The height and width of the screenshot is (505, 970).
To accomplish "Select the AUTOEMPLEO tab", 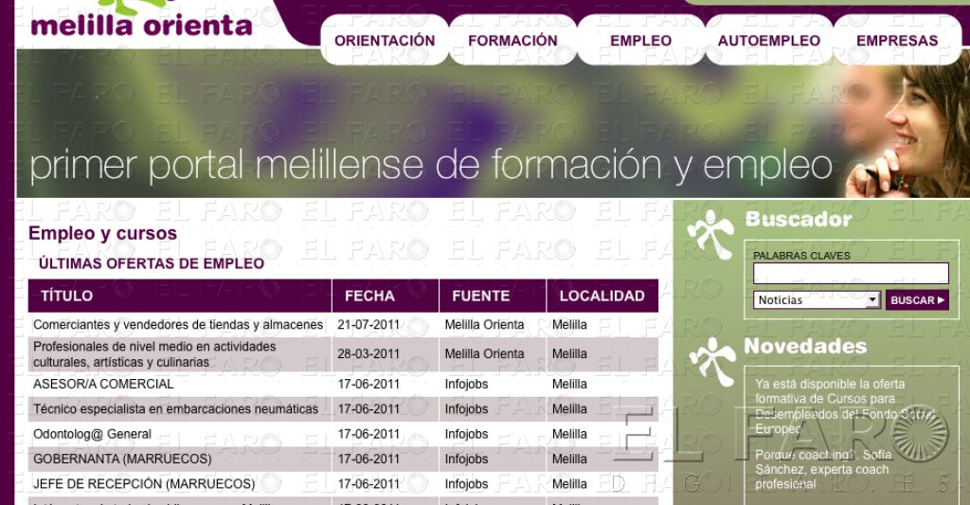I will pos(769,40).
